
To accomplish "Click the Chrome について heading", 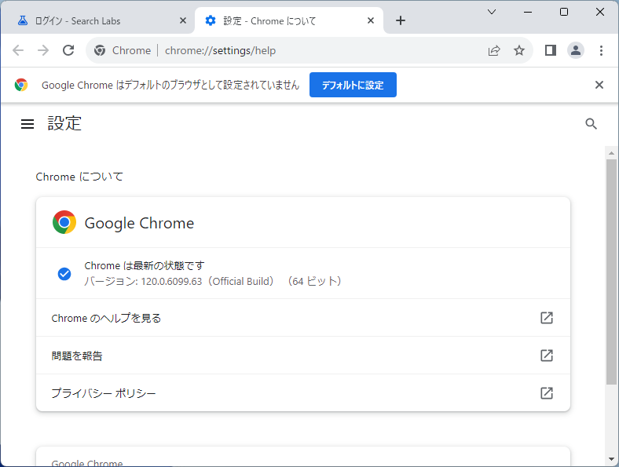I will [x=79, y=177].
